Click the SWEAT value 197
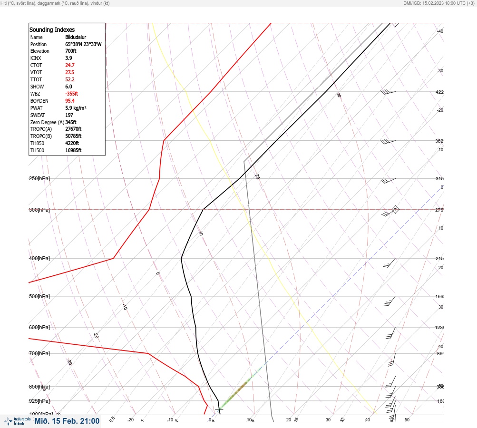Screen dimensions: 477x428 pyautogui.click(x=69, y=115)
